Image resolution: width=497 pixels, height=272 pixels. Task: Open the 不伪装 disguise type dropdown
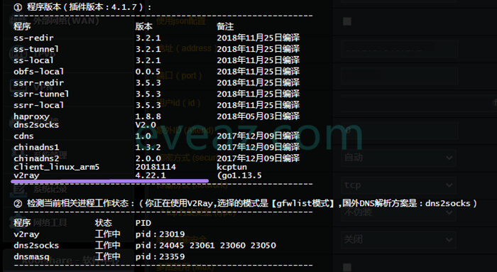point(399,212)
